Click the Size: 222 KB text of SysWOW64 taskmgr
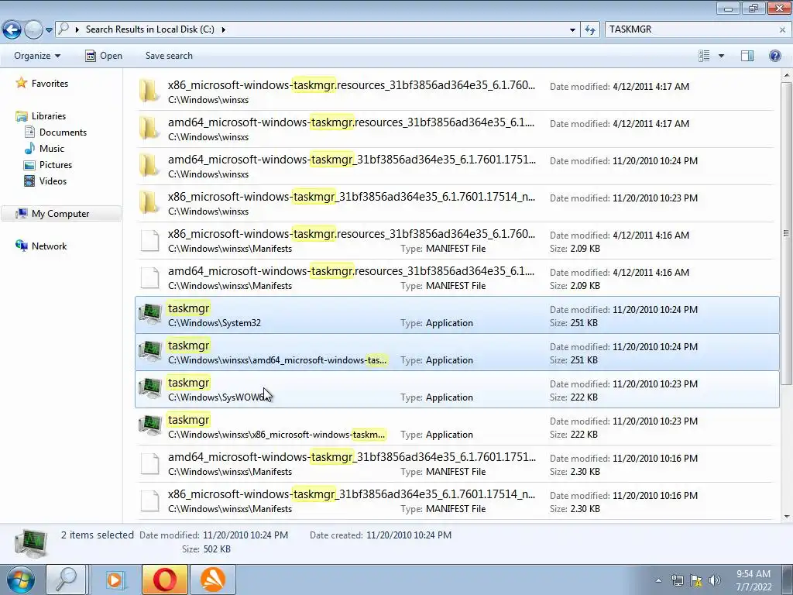The width and height of the screenshot is (793, 595). click(x=574, y=397)
